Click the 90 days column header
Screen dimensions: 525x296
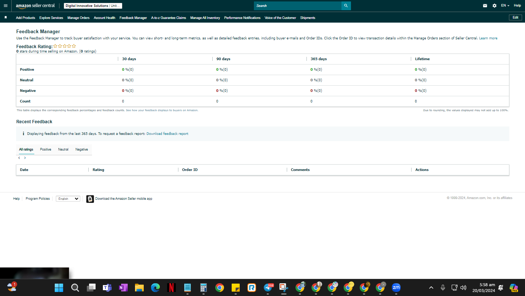223,59
